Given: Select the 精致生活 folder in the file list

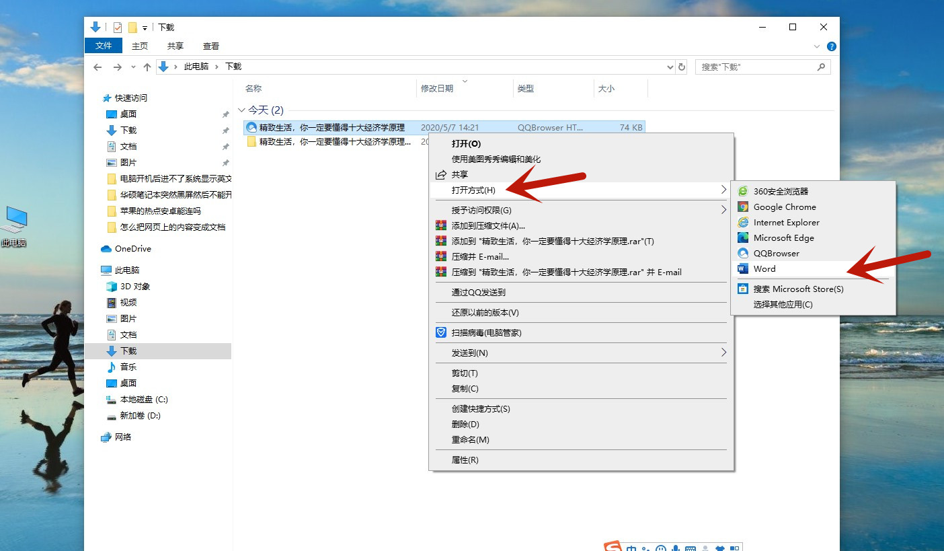Looking at the screenshot, I should (335, 141).
